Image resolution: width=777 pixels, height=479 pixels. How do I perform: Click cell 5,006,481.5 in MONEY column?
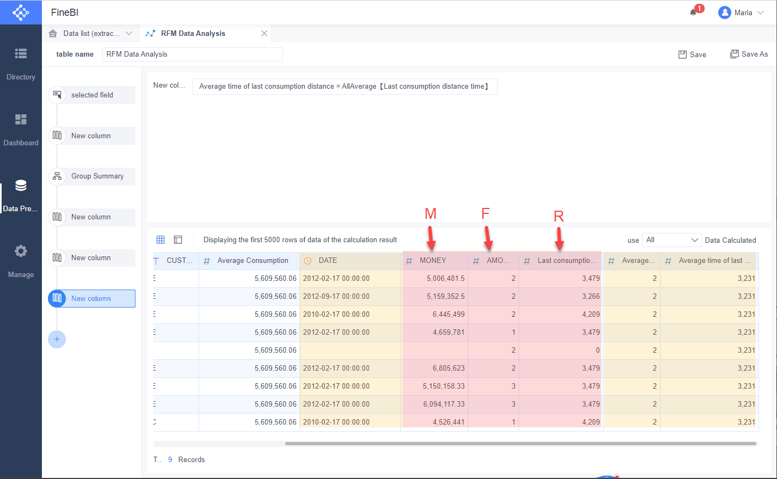coord(435,278)
